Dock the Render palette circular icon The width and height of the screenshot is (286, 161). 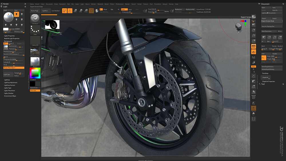click(25, 4)
